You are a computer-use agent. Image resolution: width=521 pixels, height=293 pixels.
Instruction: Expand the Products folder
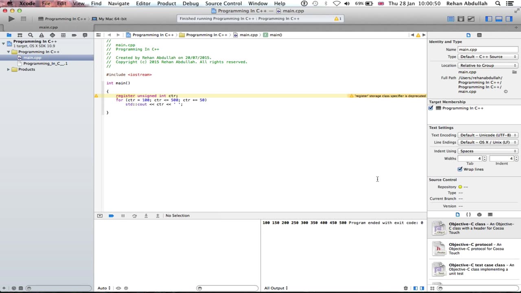pos(9,70)
